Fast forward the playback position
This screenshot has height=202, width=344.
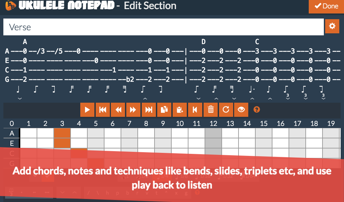(133, 110)
